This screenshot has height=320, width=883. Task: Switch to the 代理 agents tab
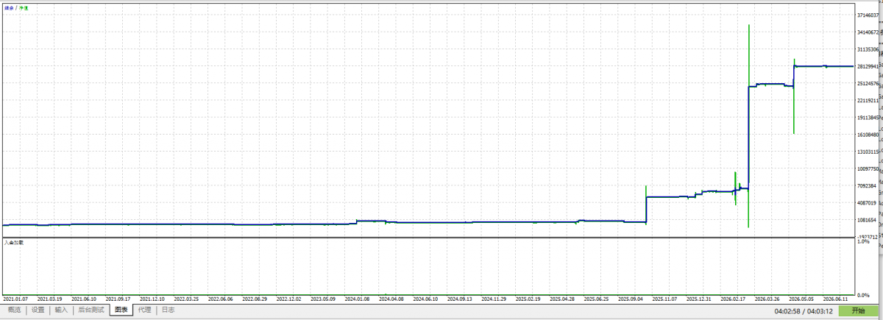144,310
